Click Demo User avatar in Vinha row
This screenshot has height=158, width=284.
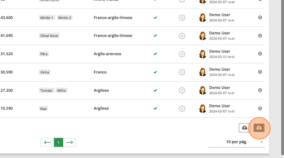click(x=202, y=72)
